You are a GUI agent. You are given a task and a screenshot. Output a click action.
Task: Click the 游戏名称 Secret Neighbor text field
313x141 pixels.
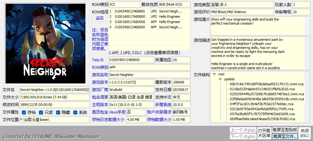point(149,75)
